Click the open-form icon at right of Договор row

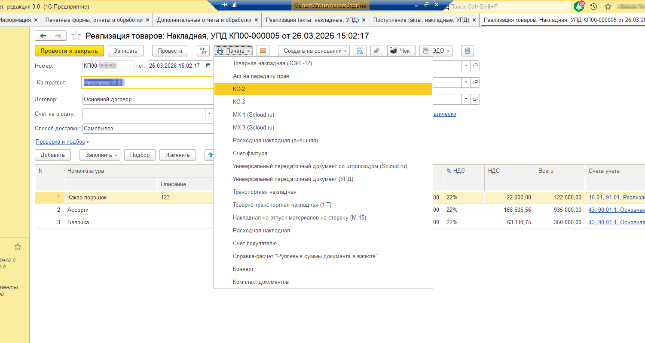coord(475,99)
